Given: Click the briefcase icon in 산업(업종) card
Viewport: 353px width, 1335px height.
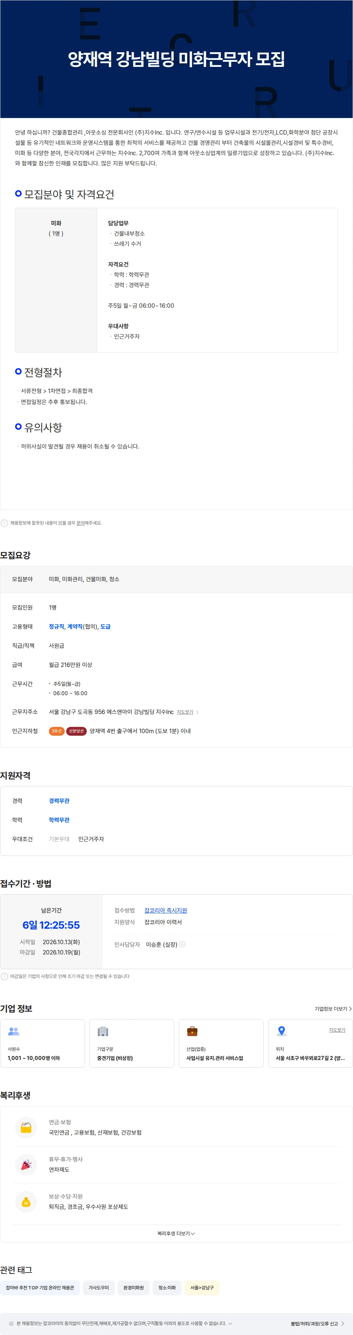Looking at the screenshot, I should [x=192, y=1031].
